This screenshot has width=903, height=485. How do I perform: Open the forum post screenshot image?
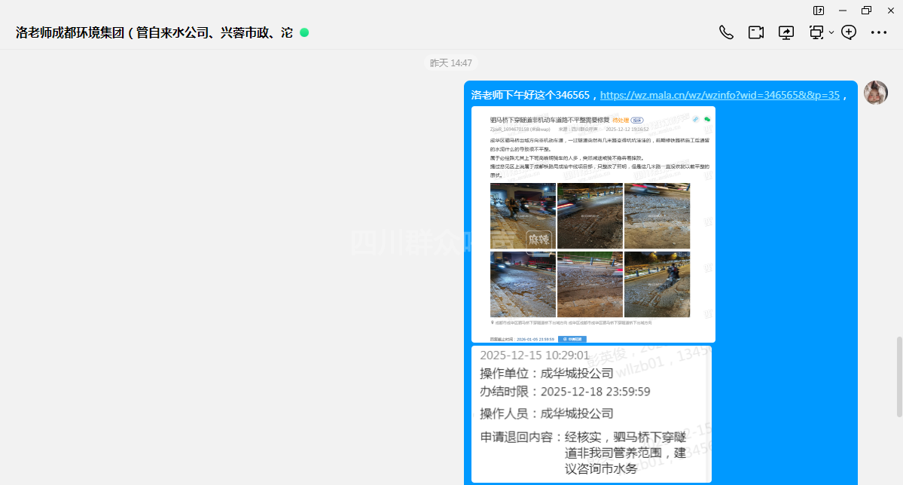593,224
